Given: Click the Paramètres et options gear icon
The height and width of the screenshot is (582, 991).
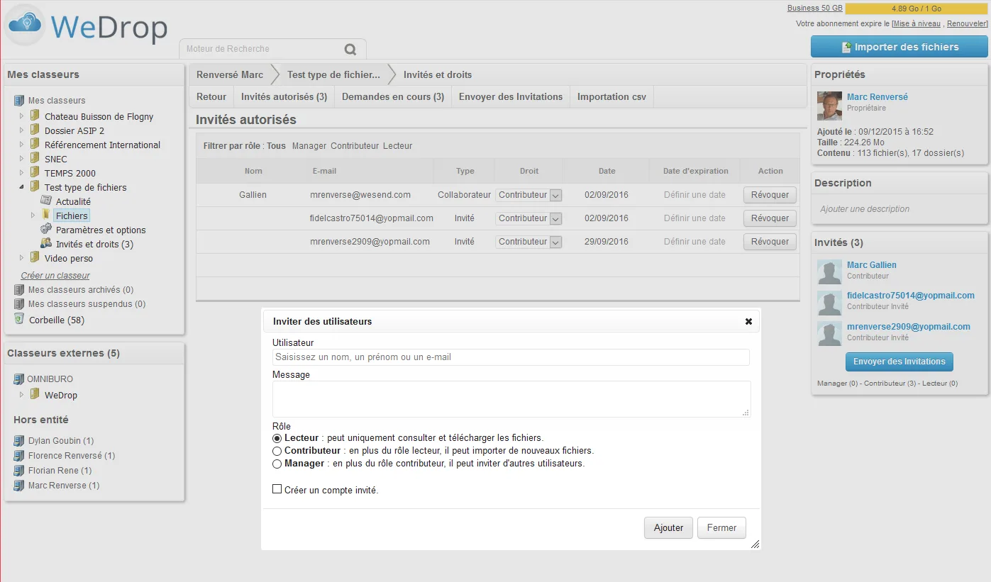Looking at the screenshot, I should click(46, 230).
